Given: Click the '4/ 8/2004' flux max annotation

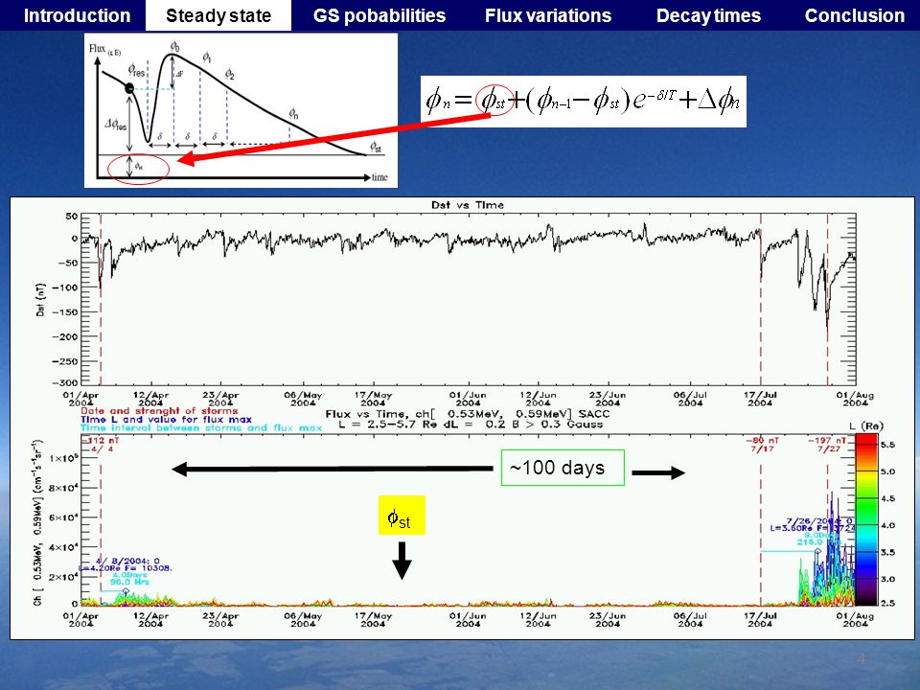Looking at the screenshot, I should point(127,564).
